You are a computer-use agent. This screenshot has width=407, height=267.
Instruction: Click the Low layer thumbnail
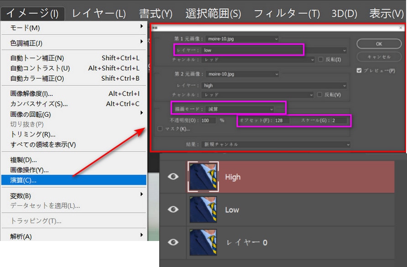pyautogui.click(x=203, y=209)
